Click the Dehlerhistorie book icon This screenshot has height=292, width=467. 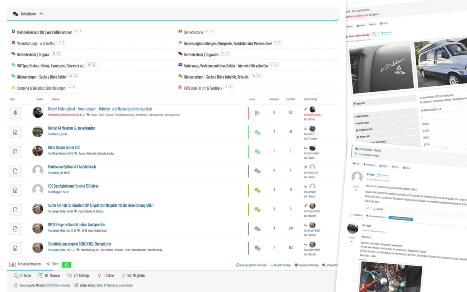tap(180, 31)
